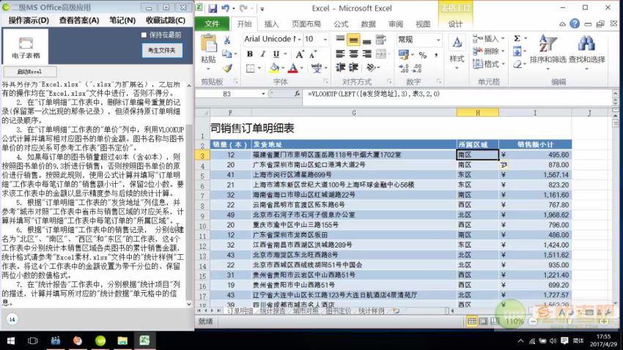The image size is (623, 350).
Task: Toggle the 保持在最前 checkbox
Action: (x=144, y=35)
